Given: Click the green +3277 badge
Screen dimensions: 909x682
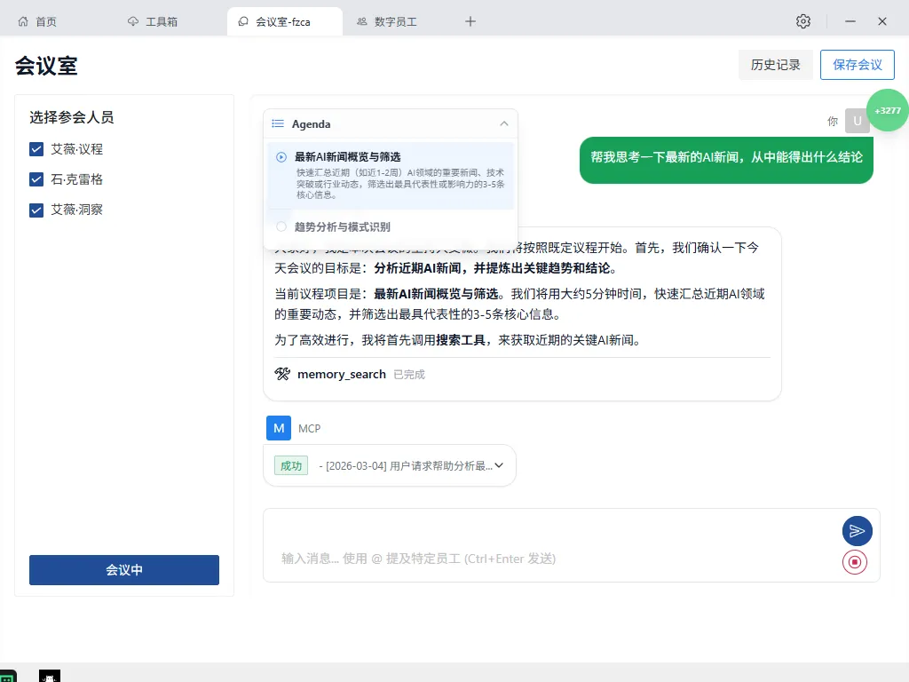Looking at the screenshot, I should [x=887, y=110].
